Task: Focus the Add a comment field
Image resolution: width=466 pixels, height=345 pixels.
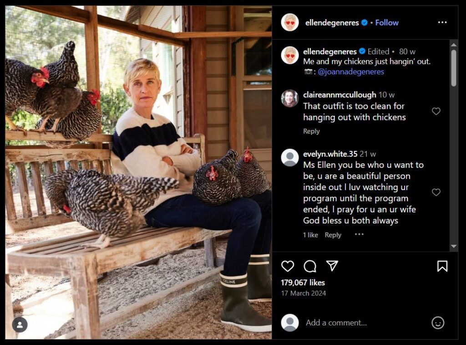Action: (360, 323)
